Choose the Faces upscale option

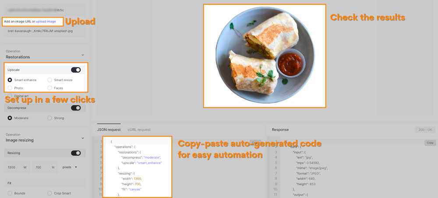[49, 88]
